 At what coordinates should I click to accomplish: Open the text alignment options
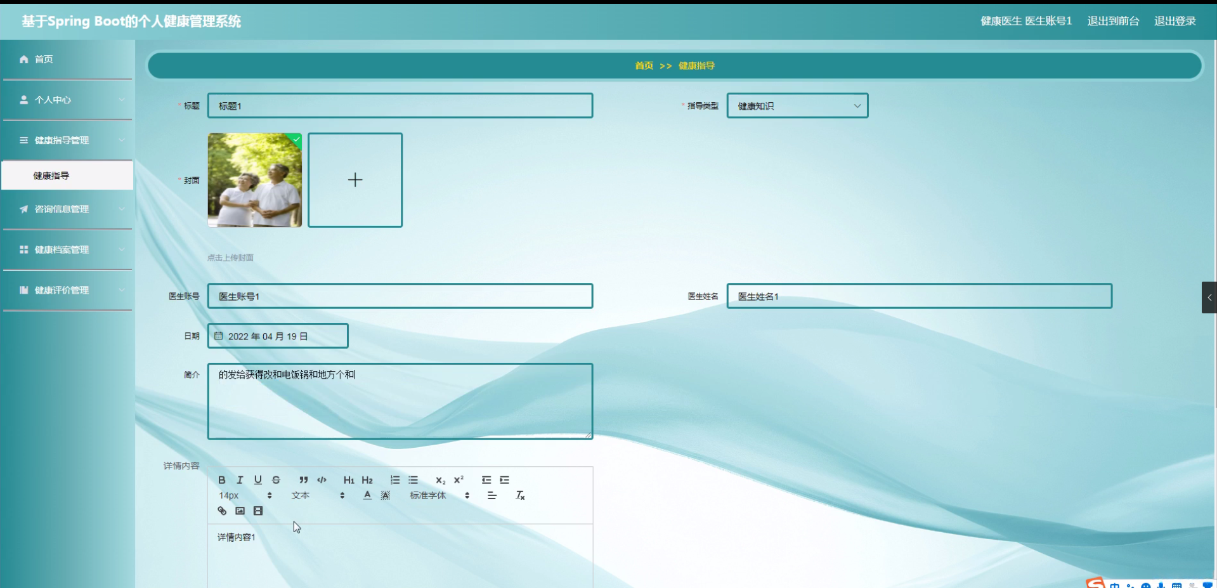pyautogui.click(x=492, y=495)
